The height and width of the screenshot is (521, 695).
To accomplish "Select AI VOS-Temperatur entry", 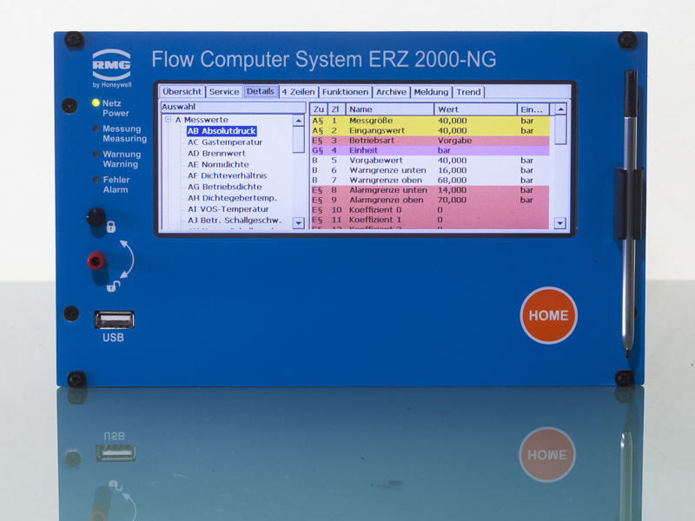I will pyautogui.click(x=228, y=209).
